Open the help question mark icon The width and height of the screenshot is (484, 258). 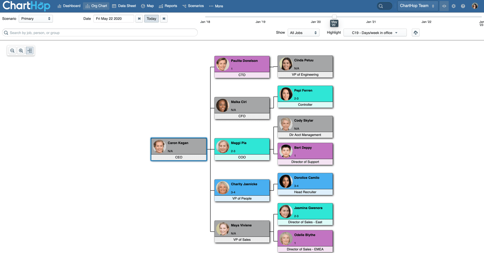click(x=463, y=6)
